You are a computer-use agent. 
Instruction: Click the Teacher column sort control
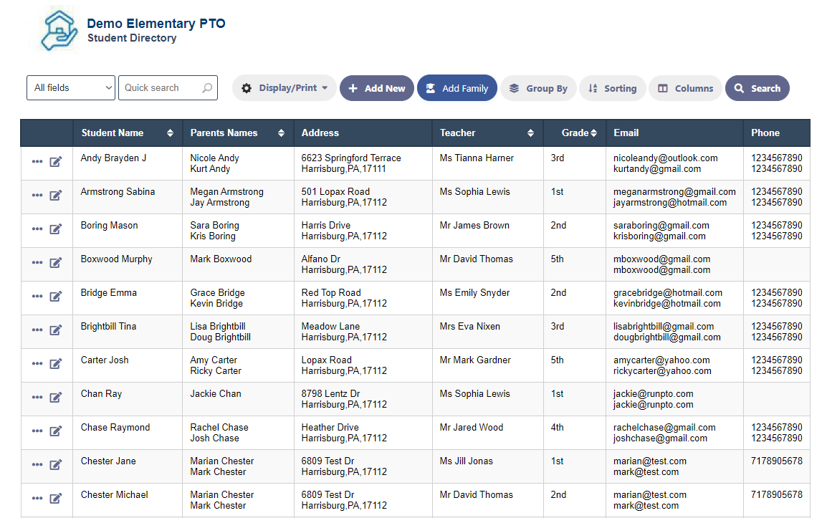click(530, 133)
